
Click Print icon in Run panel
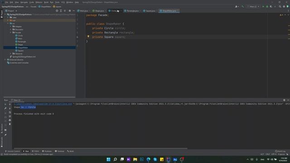pos(10,120)
